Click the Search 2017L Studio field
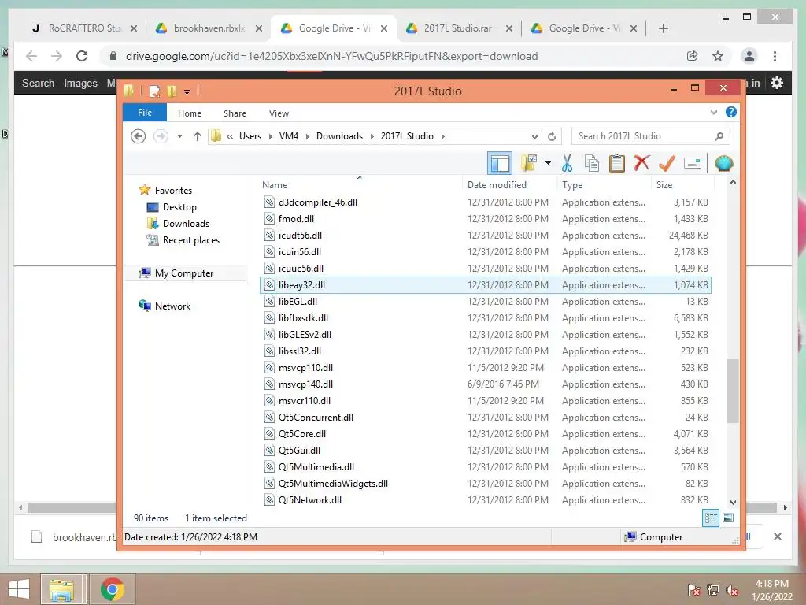 pyautogui.click(x=650, y=136)
